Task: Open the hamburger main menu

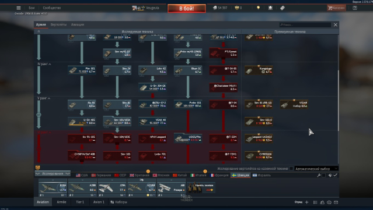Action: point(19,8)
